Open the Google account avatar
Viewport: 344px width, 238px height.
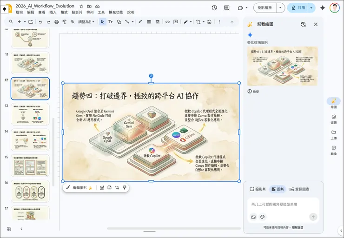pos(334,8)
